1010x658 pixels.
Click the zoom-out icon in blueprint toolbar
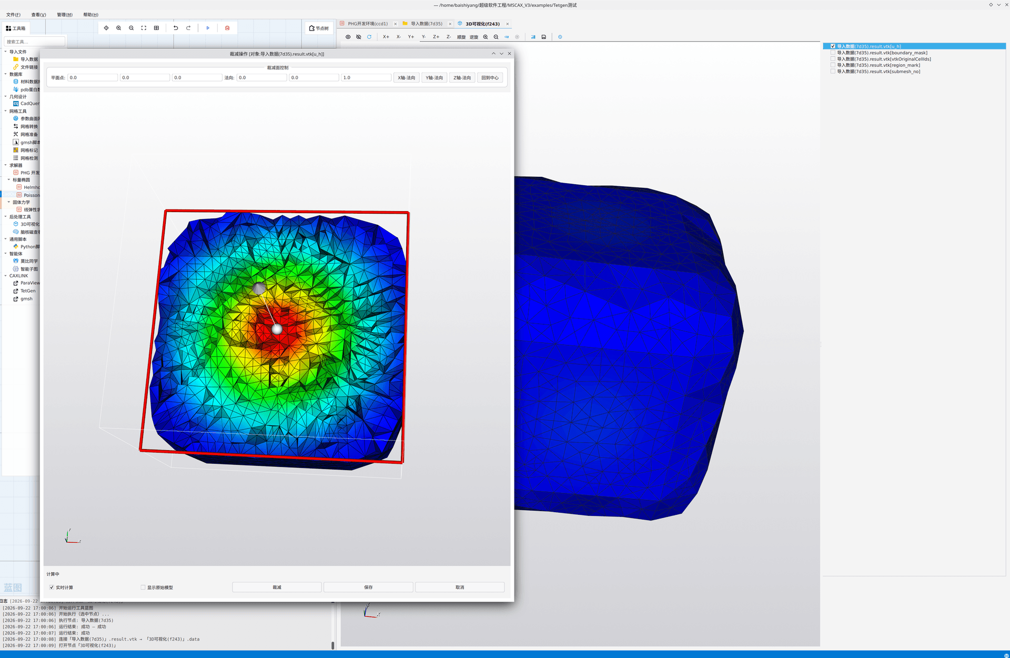point(132,28)
